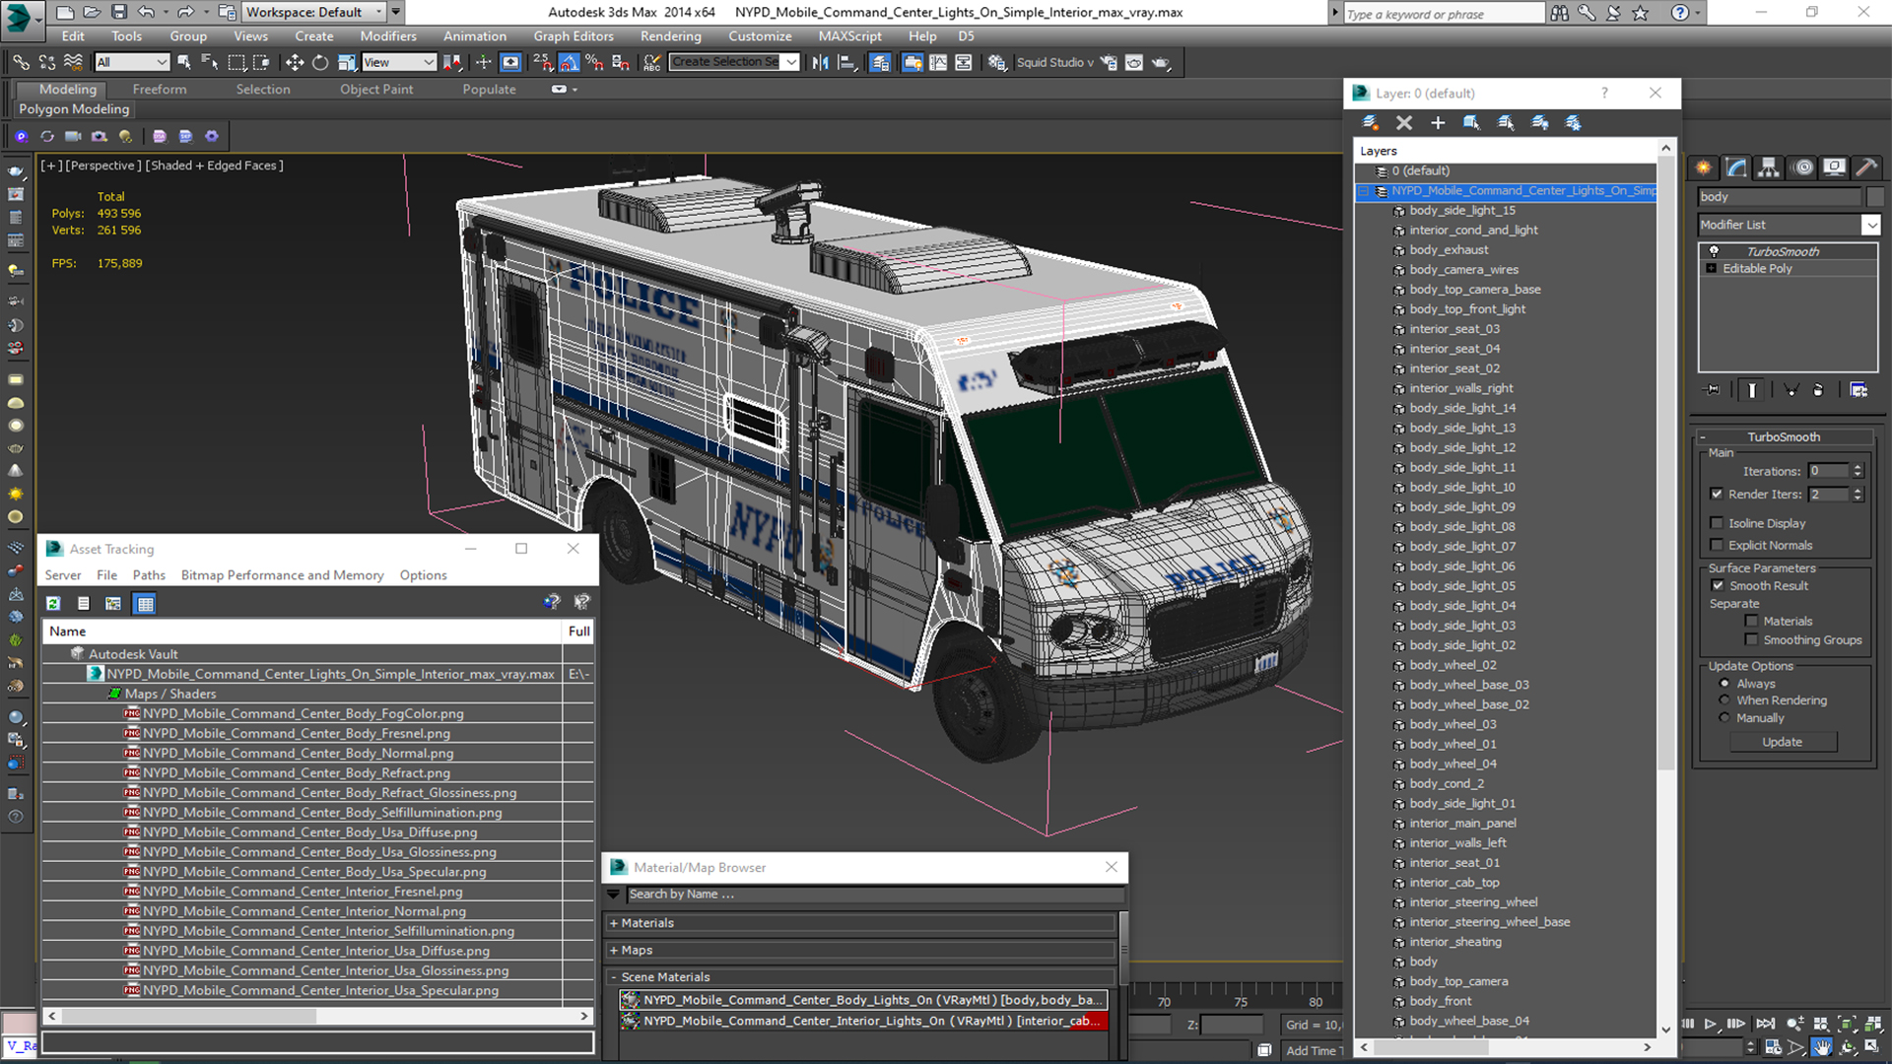Image resolution: width=1892 pixels, height=1064 pixels.
Task: Select When Rendering update option
Action: pos(1724,700)
